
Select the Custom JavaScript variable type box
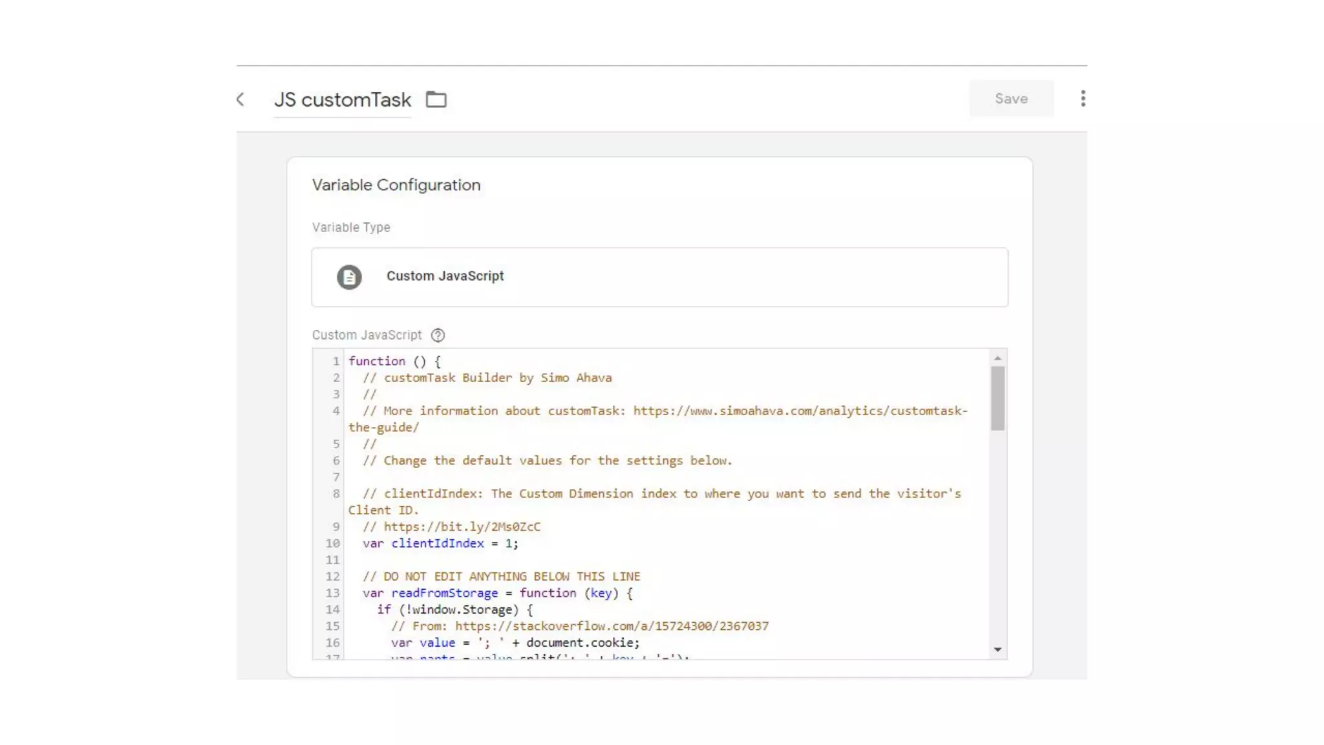click(659, 277)
